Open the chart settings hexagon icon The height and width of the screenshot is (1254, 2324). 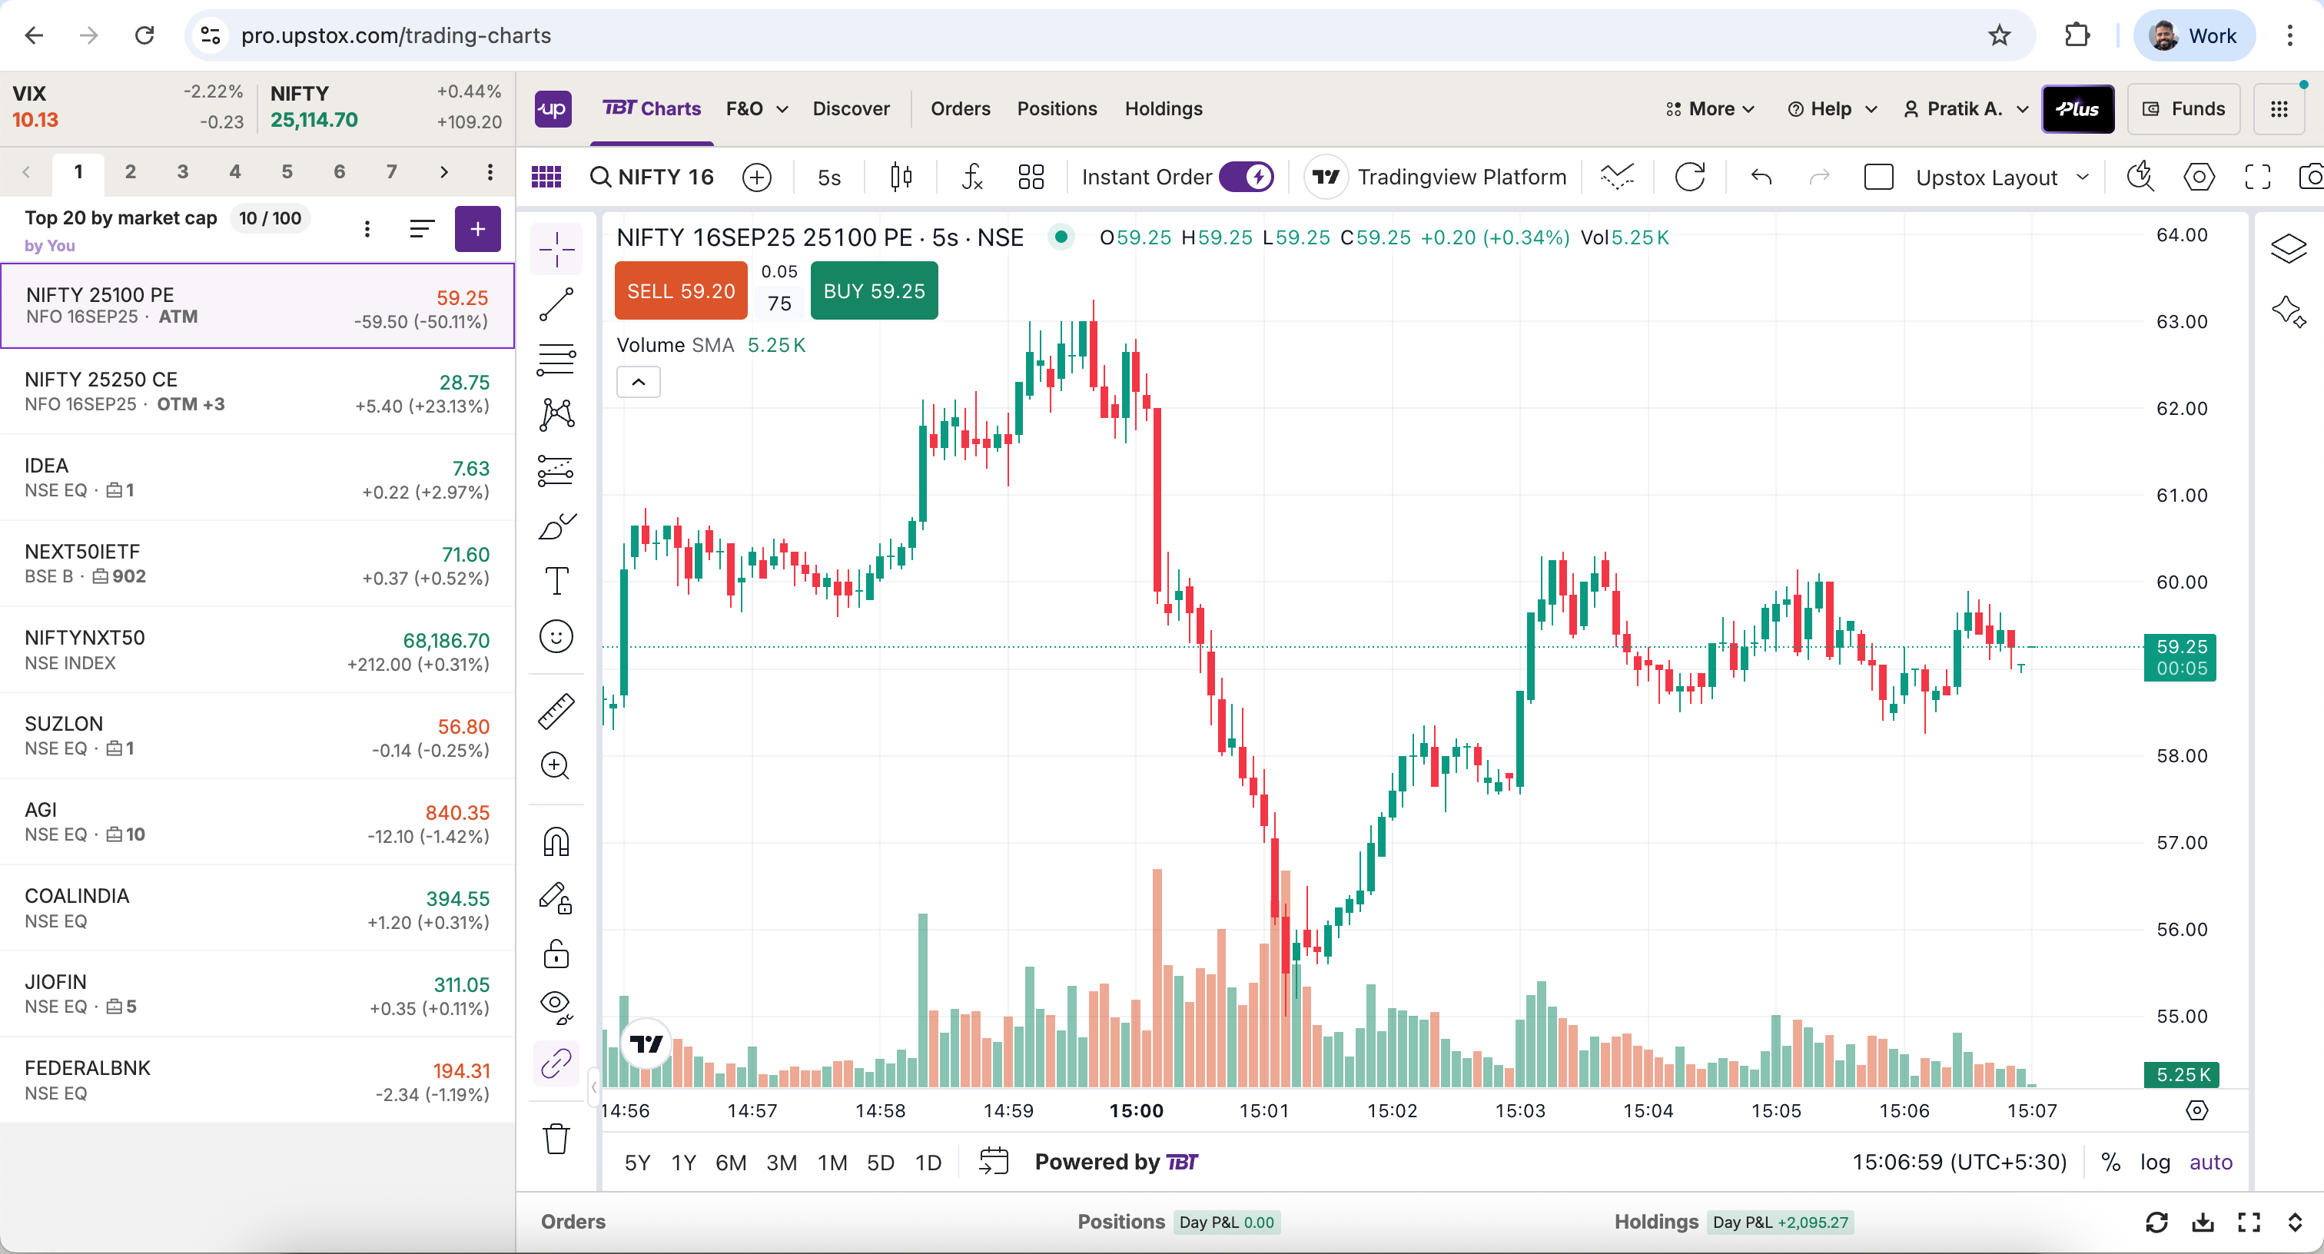(x=2199, y=177)
